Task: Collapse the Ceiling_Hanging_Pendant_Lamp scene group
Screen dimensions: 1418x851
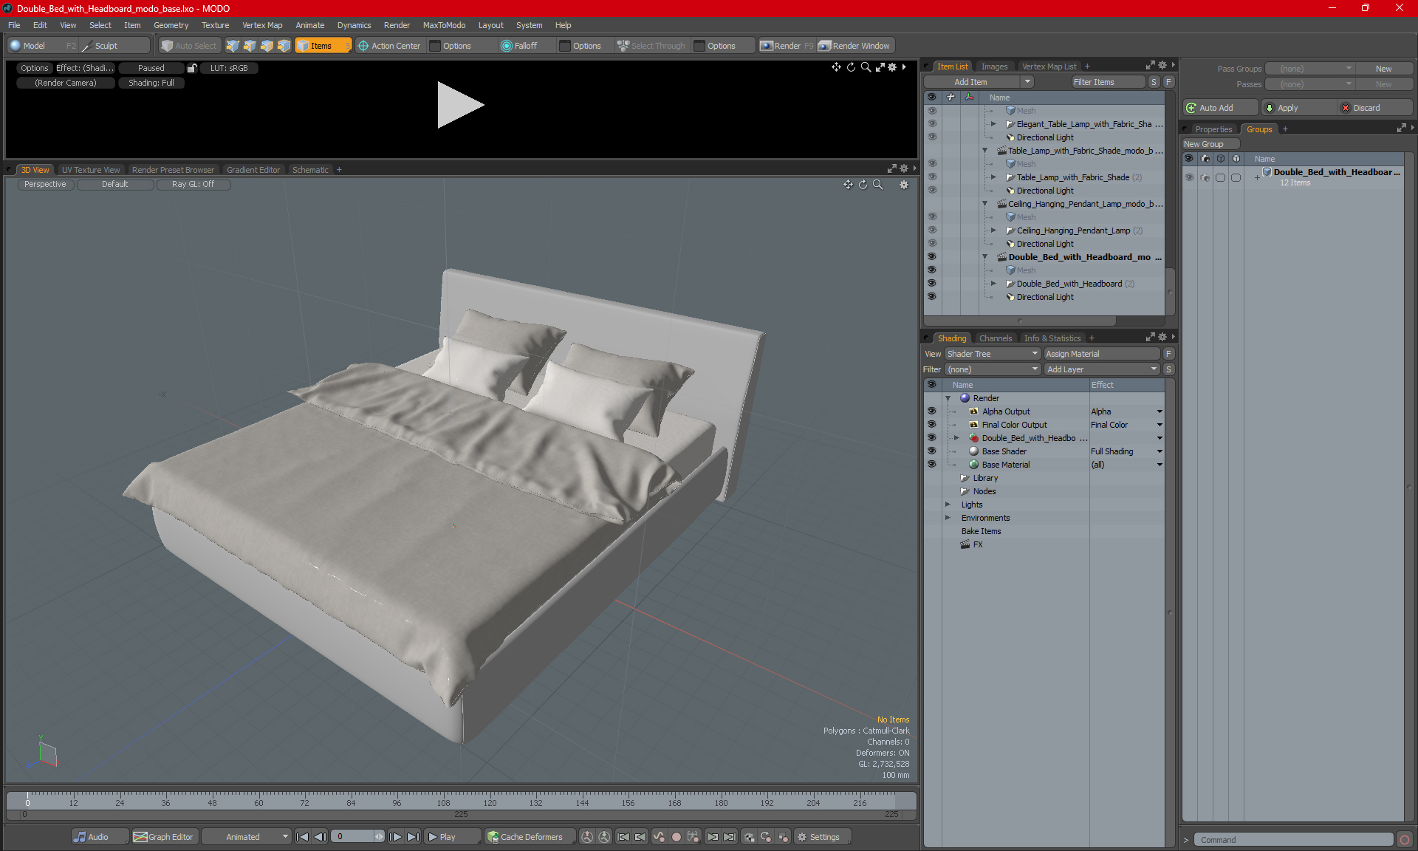Action: [x=984, y=204]
